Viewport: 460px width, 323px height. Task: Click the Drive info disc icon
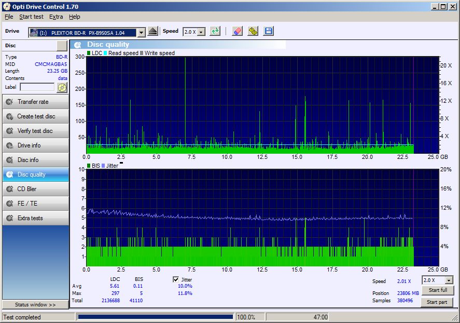coord(10,145)
